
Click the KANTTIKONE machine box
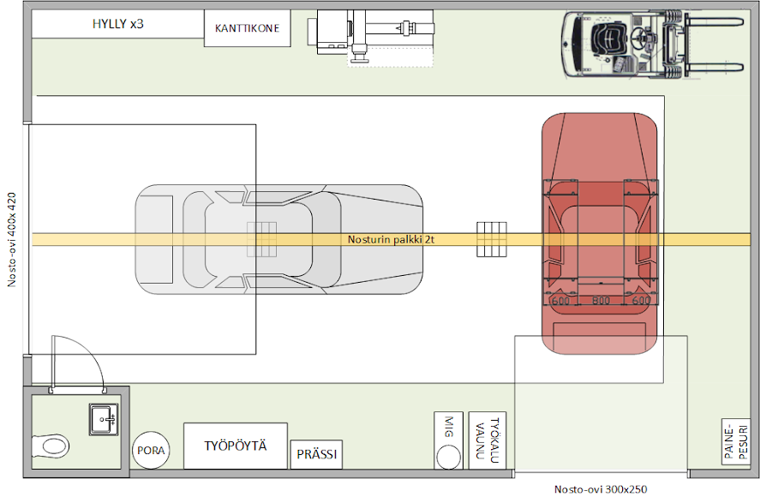tap(248, 28)
